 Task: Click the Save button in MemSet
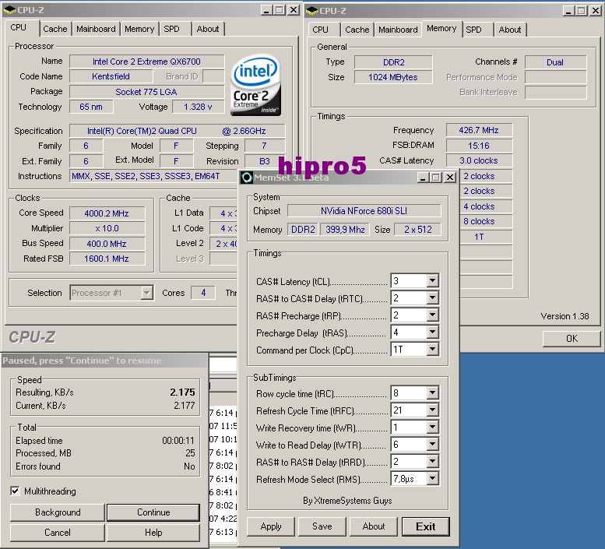322,526
